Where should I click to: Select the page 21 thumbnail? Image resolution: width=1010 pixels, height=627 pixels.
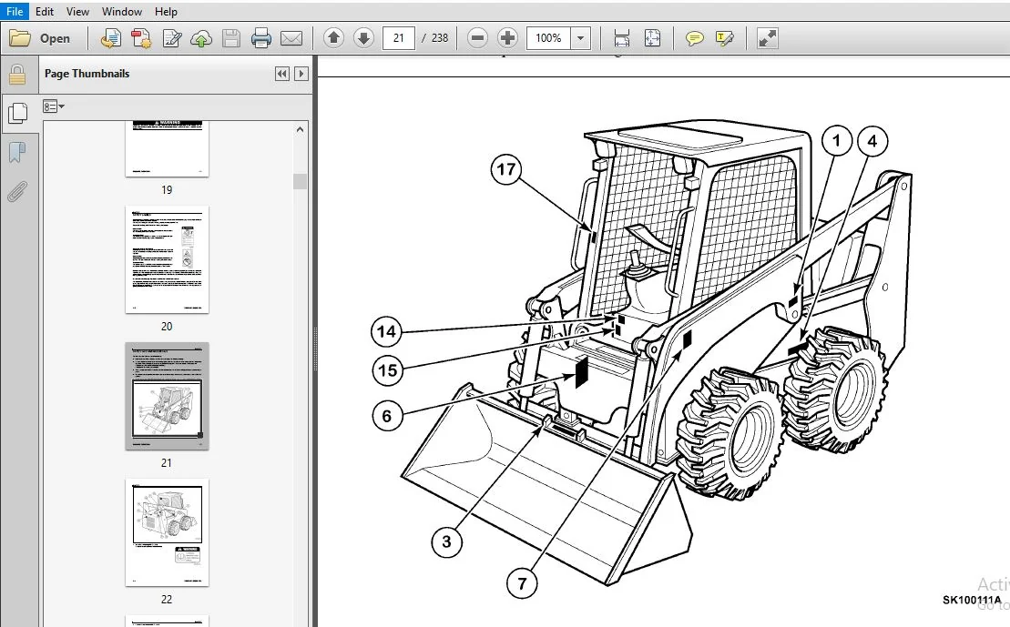pos(167,396)
